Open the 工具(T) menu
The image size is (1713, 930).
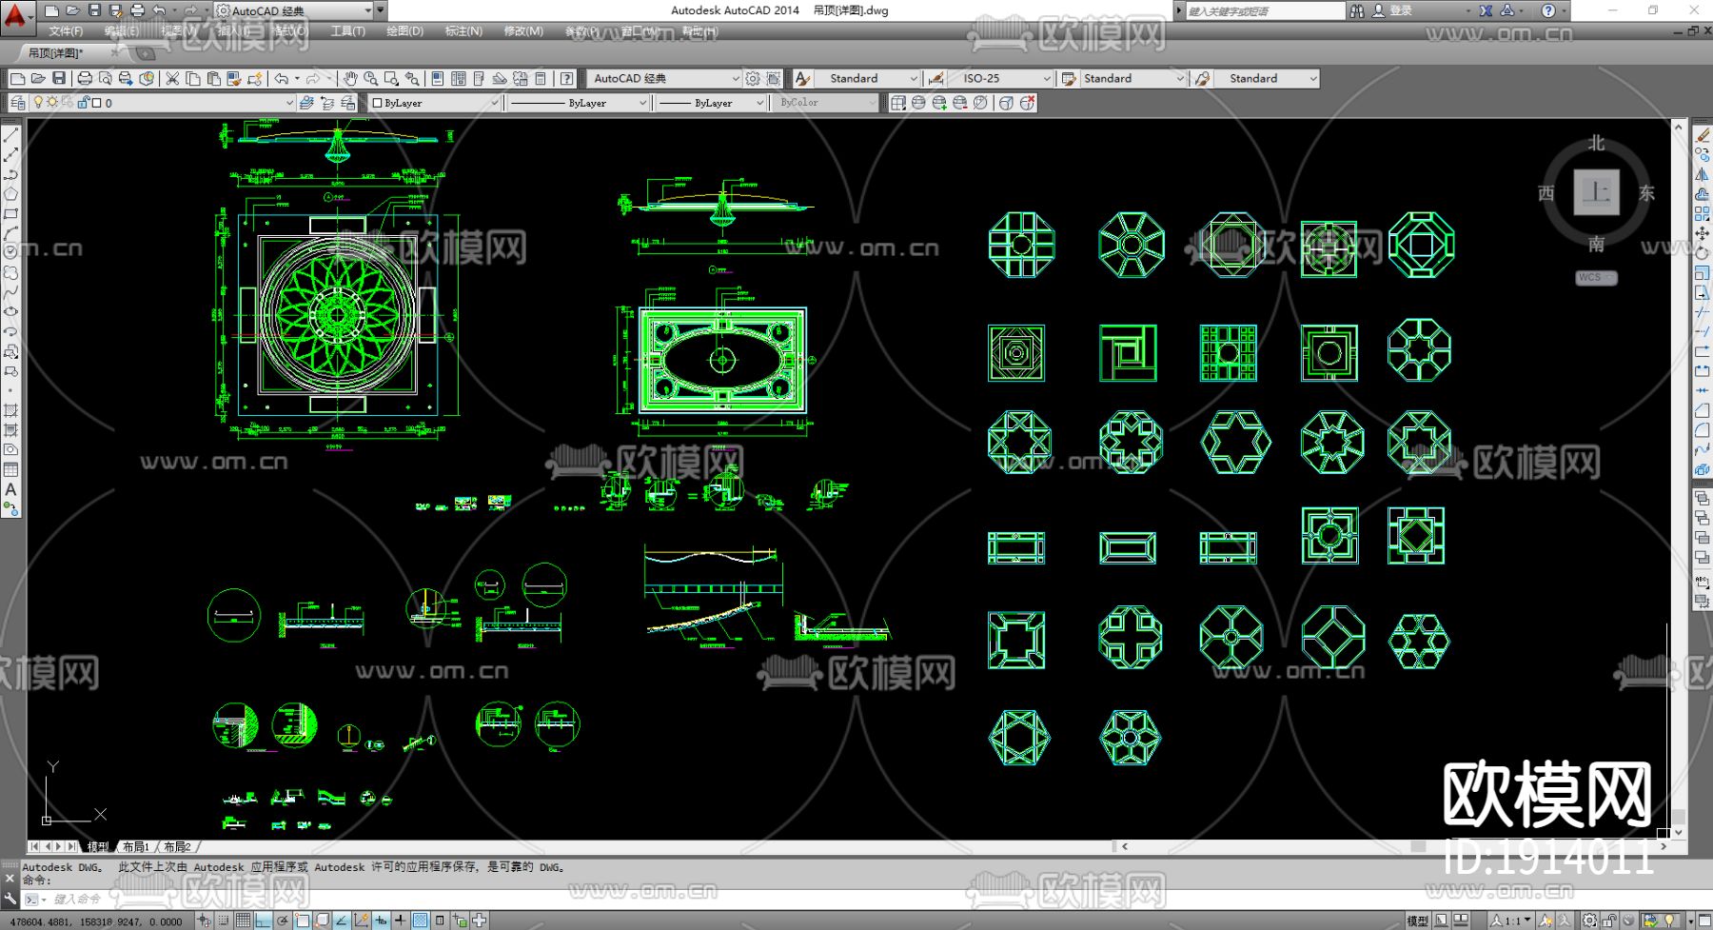pos(348,31)
